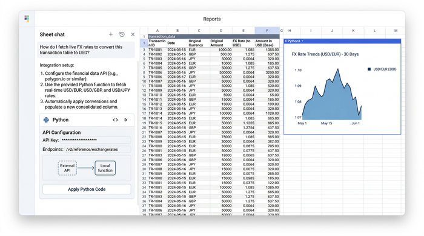Screen dimensions: 424x236
Task: Select row 10 header
Action: pos(144,81)
